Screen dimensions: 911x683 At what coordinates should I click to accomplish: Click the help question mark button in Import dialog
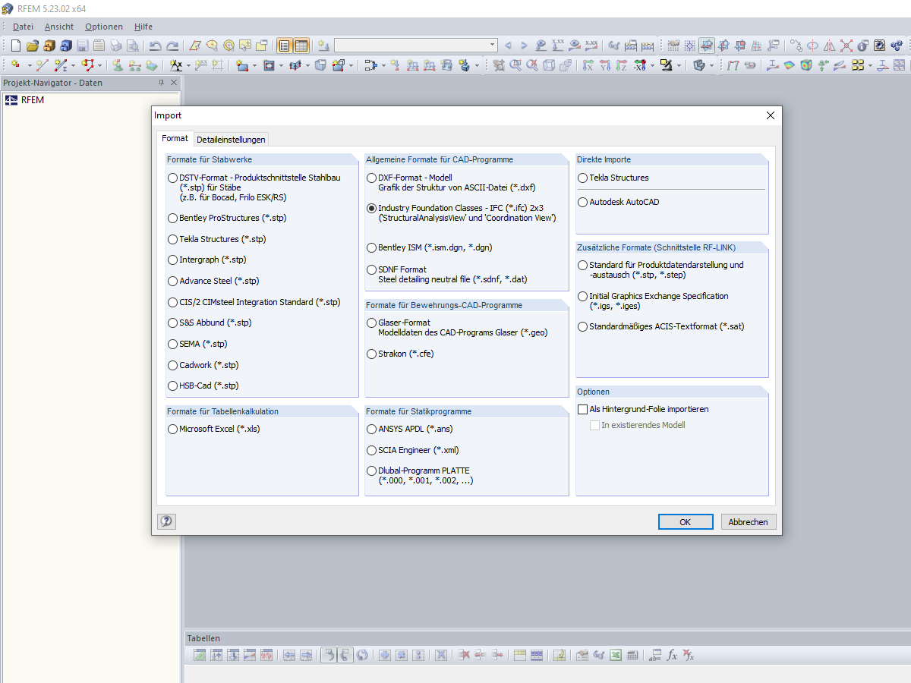click(x=166, y=521)
